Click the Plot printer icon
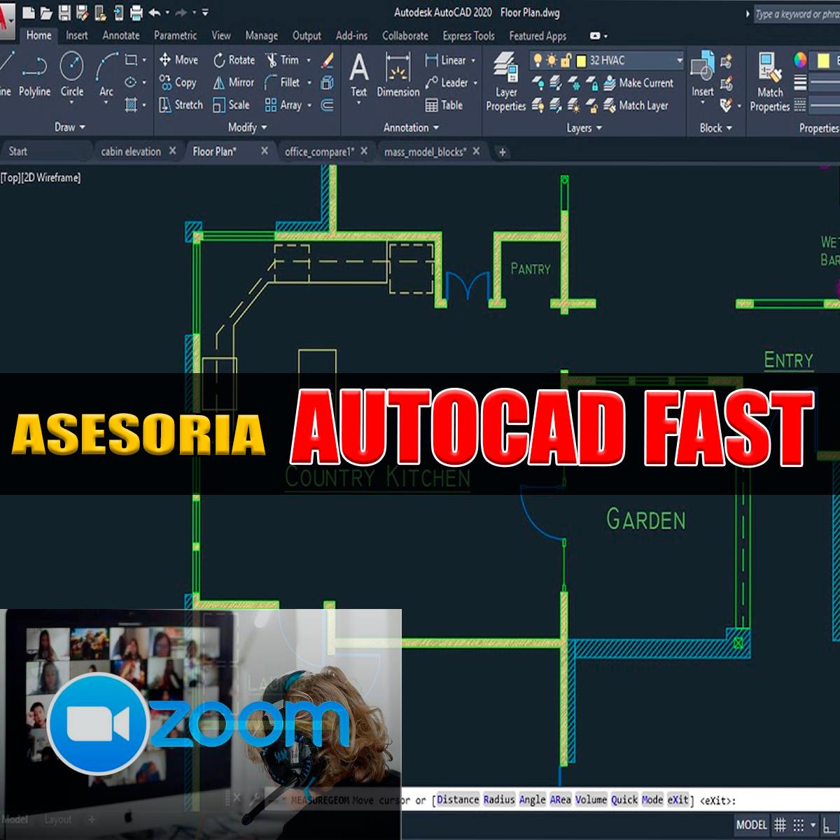840x840 pixels. [136, 13]
